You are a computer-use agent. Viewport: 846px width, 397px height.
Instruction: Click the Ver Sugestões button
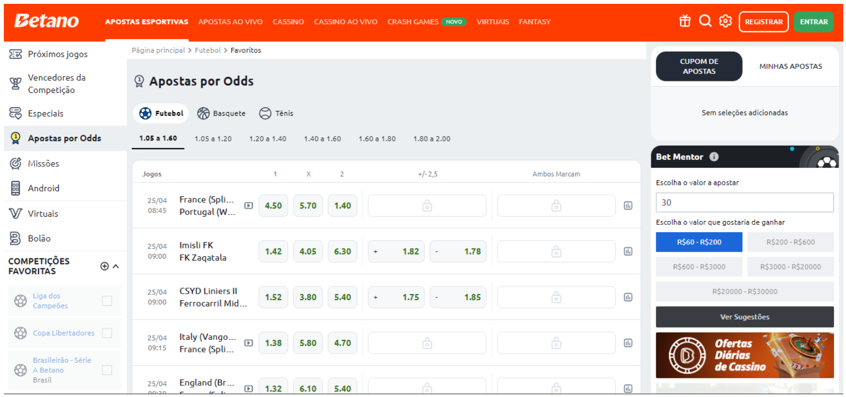[x=744, y=317]
